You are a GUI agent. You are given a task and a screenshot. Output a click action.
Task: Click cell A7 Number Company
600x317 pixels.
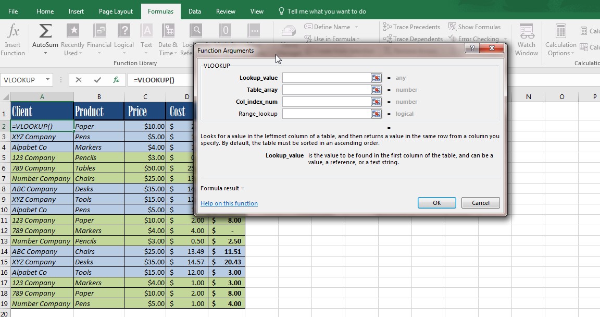[x=42, y=178]
